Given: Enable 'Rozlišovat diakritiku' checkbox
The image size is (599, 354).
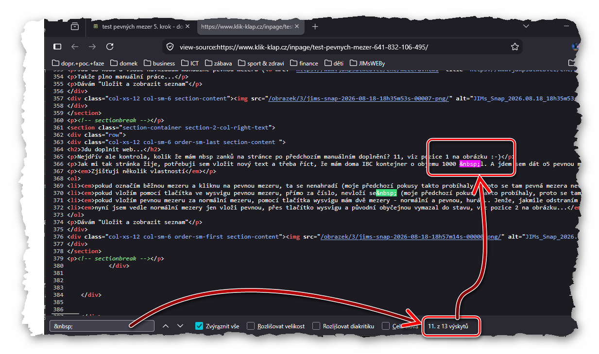Looking at the screenshot, I should click(316, 326).
